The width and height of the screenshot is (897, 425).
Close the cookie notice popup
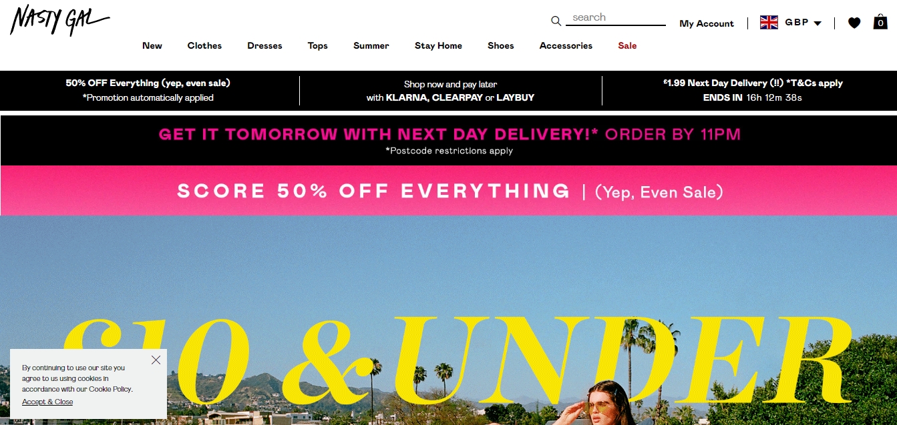[x=156, y=360]
